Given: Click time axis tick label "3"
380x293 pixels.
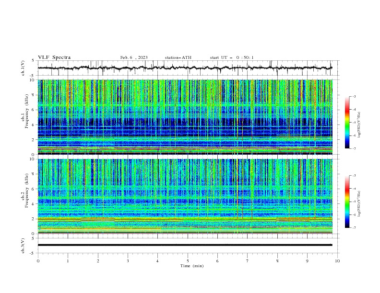Looking at the screenshot, I should click(128, 261).
